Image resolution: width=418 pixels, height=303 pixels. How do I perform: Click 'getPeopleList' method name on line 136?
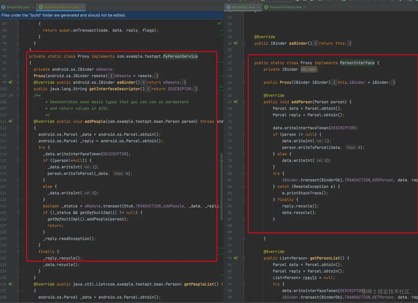click(199, 284)
